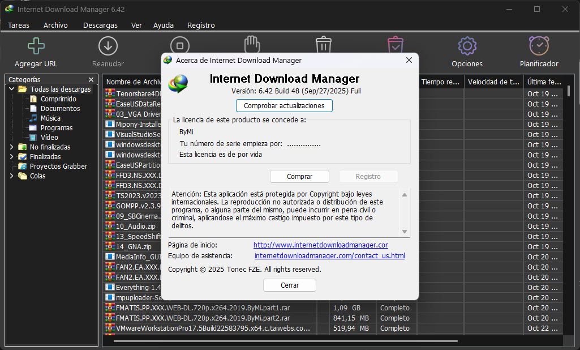
Task: Click the No finalizadas folder icon
Action: (23, 147)
